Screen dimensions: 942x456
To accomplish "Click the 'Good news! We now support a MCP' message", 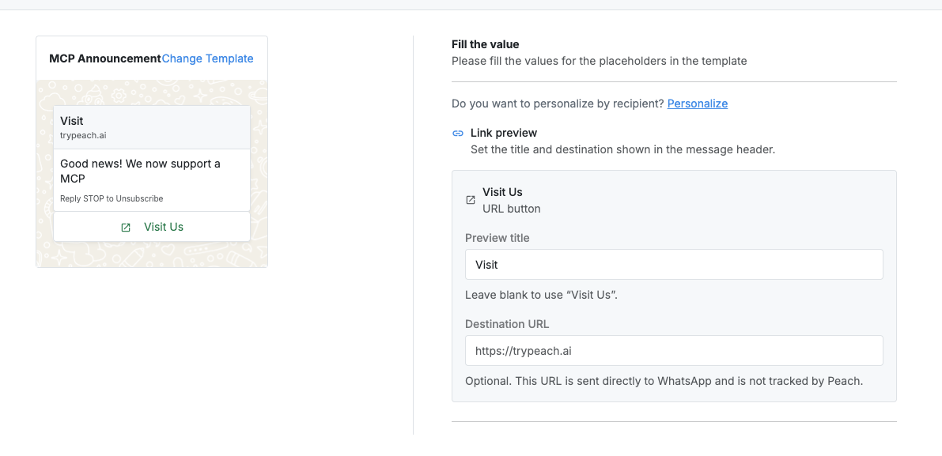I will click(x=140, y=171).
